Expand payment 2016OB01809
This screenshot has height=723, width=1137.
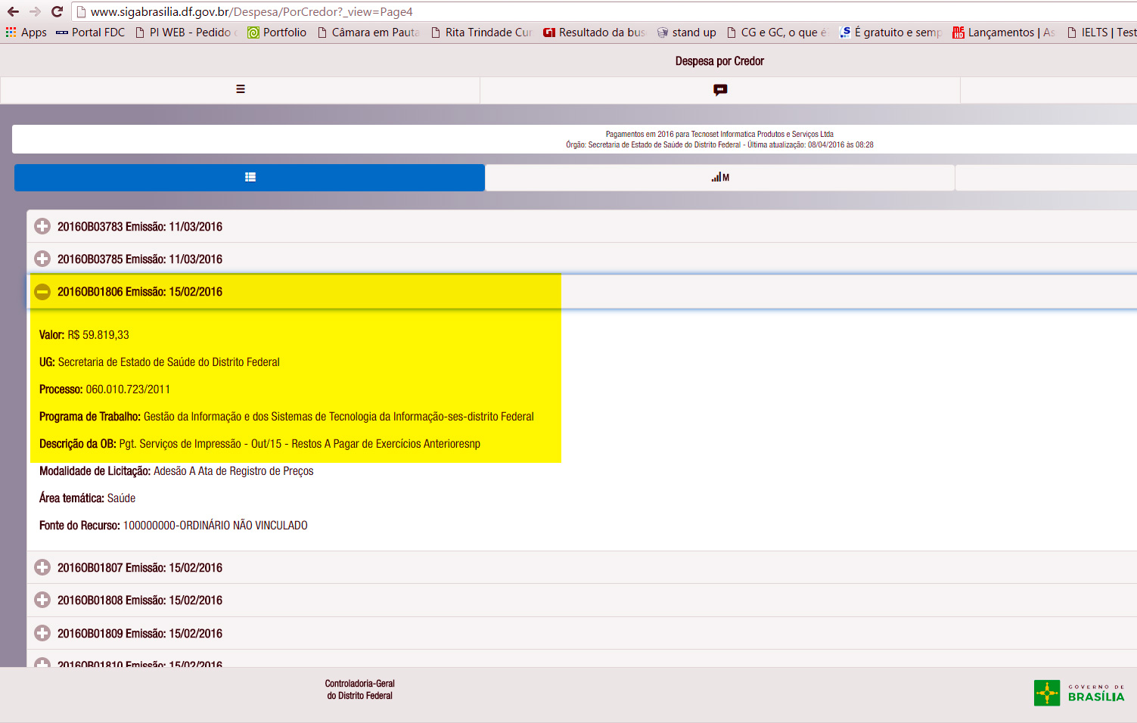tap(42, 634)
